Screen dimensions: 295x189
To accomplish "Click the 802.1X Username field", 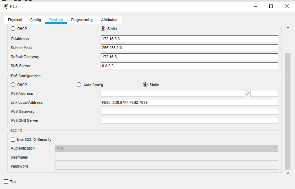I will [x=167, y=157].
